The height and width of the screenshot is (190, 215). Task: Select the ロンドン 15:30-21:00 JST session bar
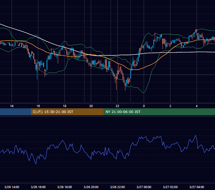(67, 112)
